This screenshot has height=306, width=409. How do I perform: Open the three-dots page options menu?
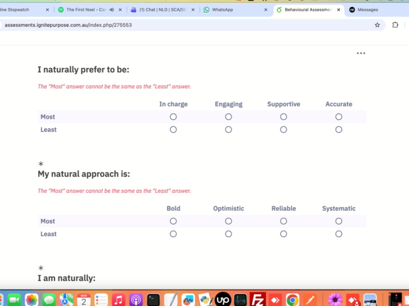[361, 53]
